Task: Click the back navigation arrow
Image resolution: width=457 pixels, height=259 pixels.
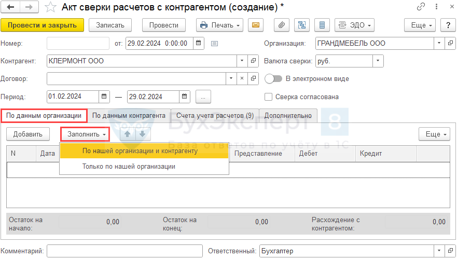Action: click(10, 7)
